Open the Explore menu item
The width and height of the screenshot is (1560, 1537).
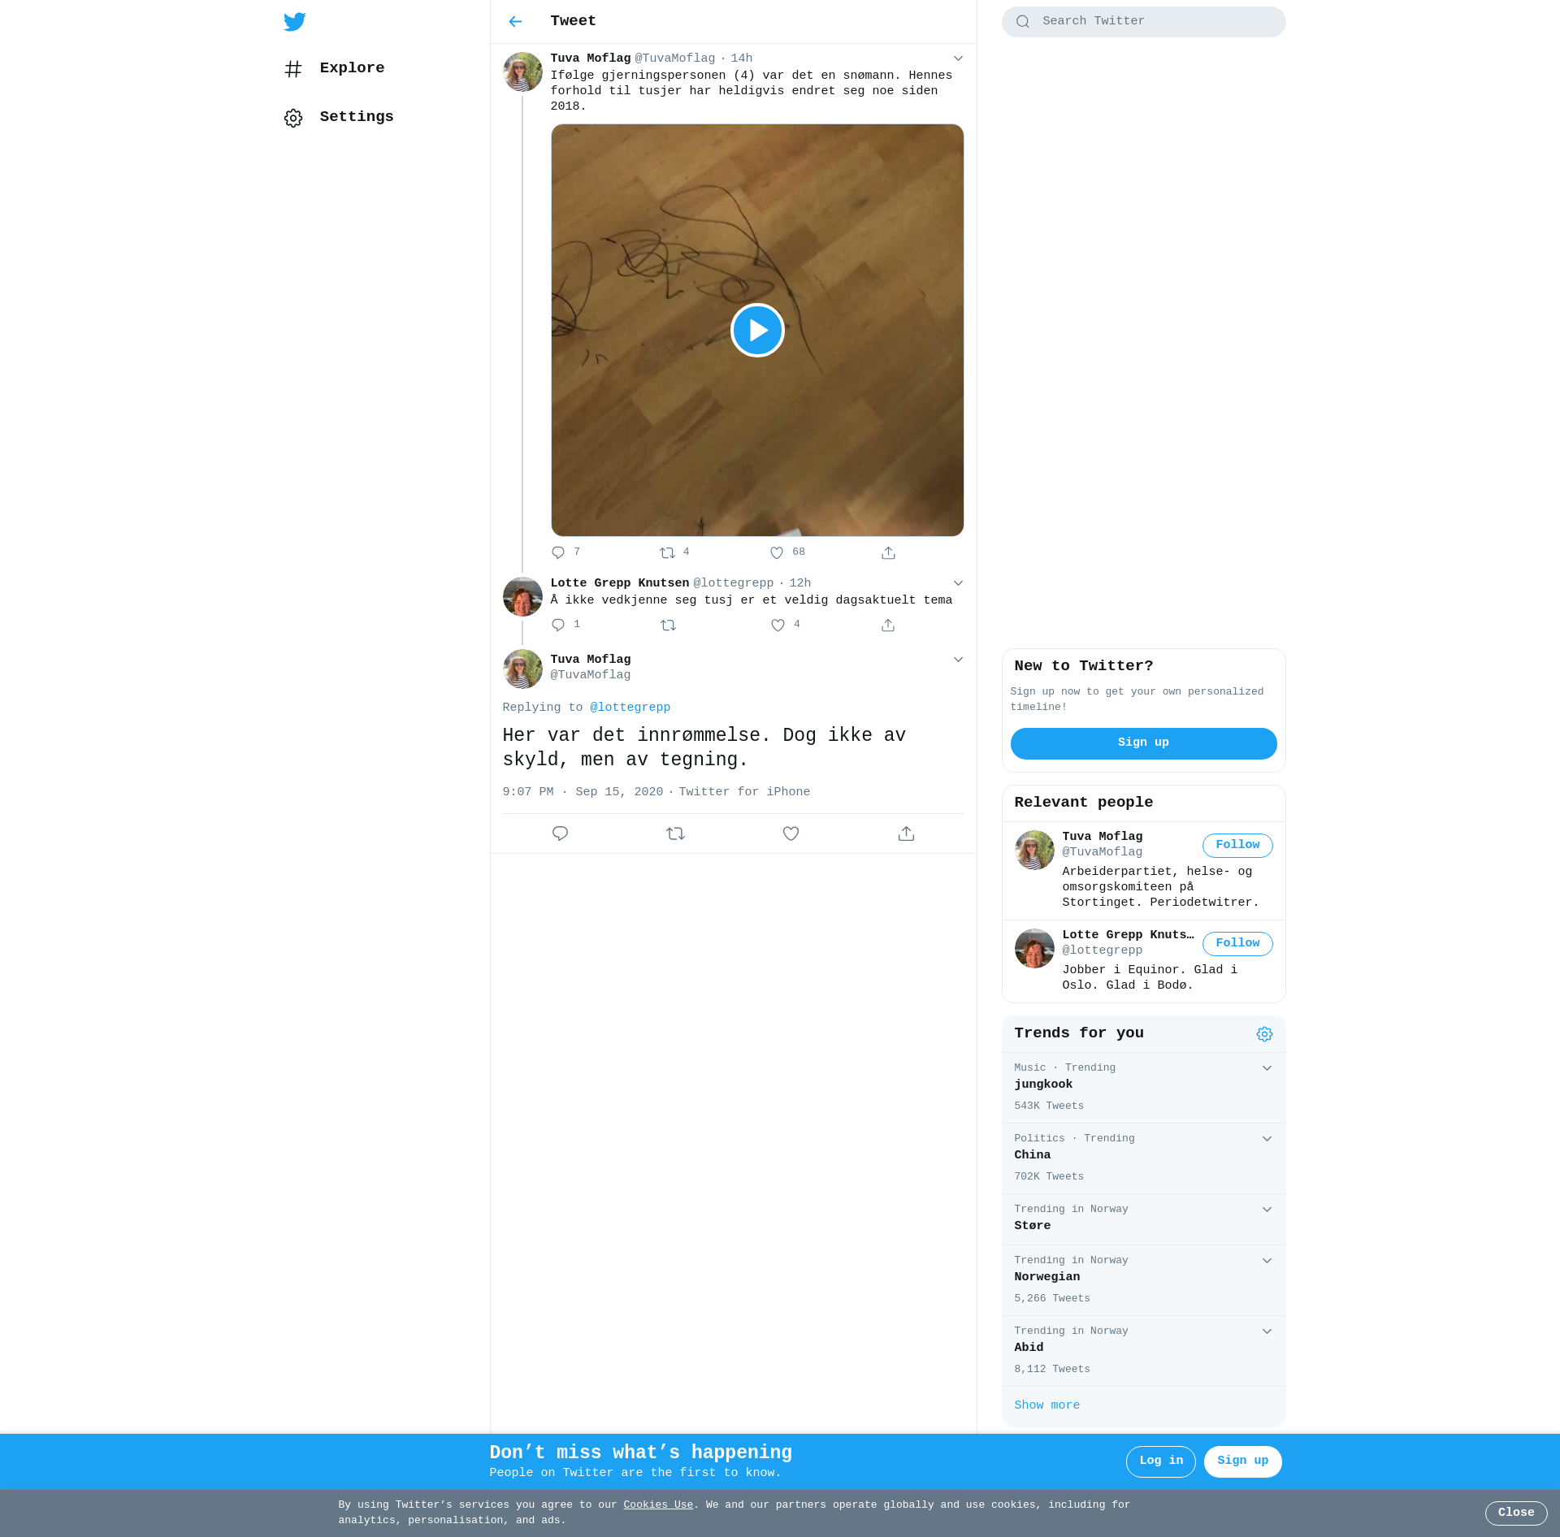click(x=351, y=68)
